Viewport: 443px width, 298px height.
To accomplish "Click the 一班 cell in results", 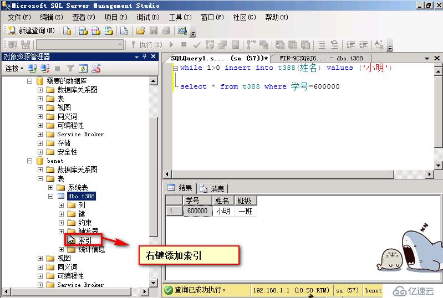I will [246, 211].
